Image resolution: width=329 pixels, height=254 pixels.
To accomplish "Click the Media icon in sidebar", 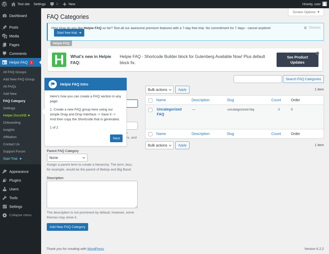I will [x=5, y=36].
